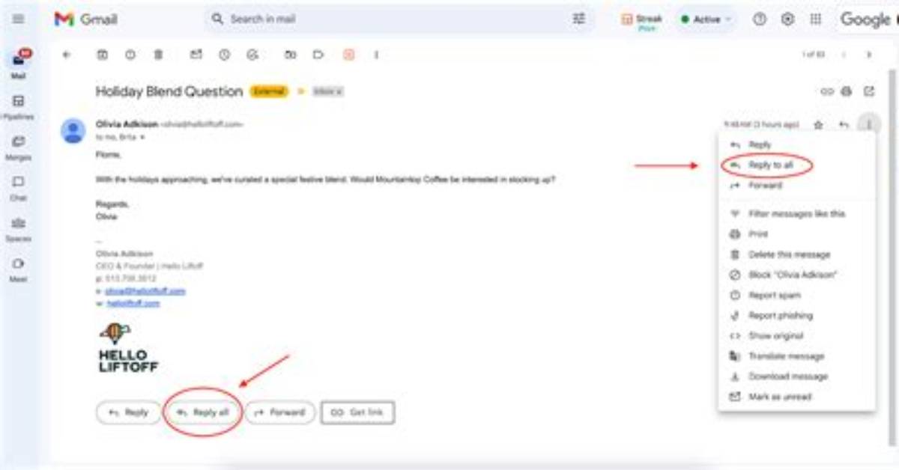Open the helloliftoff.com signature link
The width and height of the screenshot is (899, 470).
(133, 303)
